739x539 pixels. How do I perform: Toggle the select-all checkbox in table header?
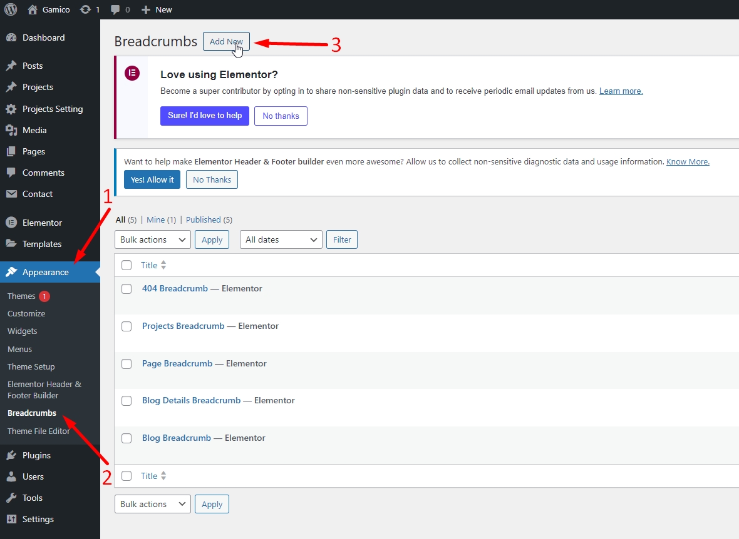coord(127,265)
